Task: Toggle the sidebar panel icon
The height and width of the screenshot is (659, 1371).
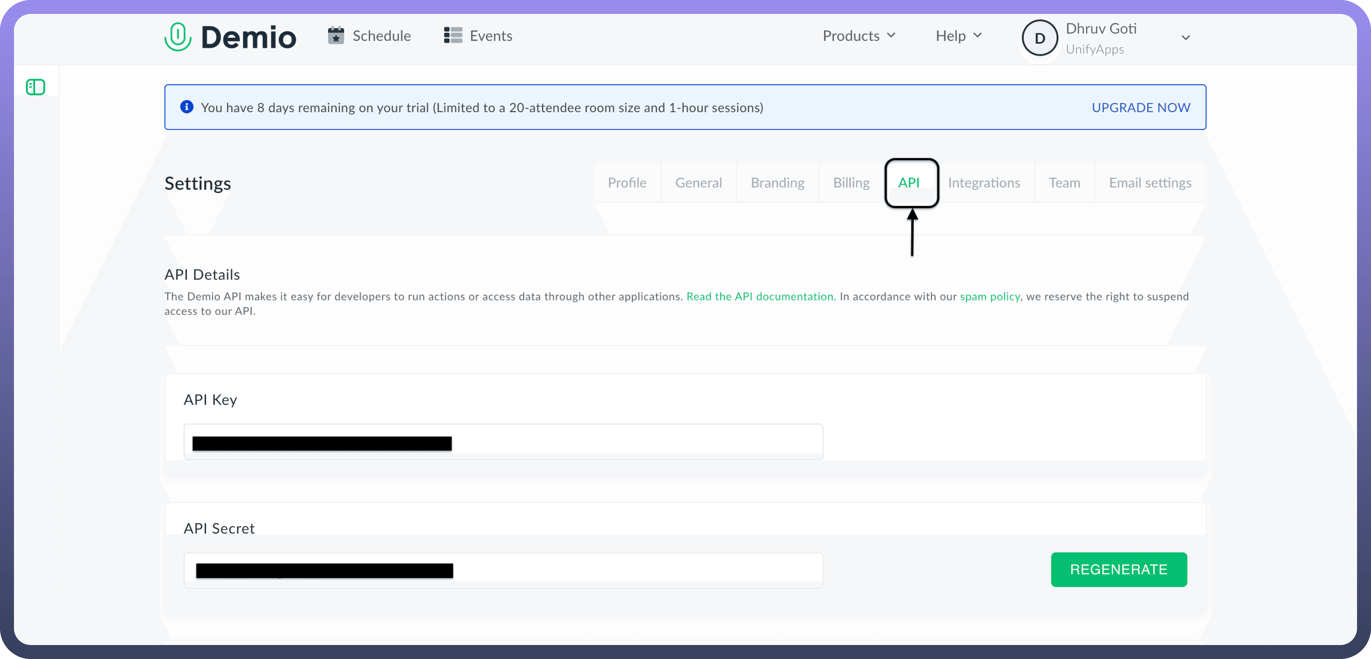Action: [36, 87]
